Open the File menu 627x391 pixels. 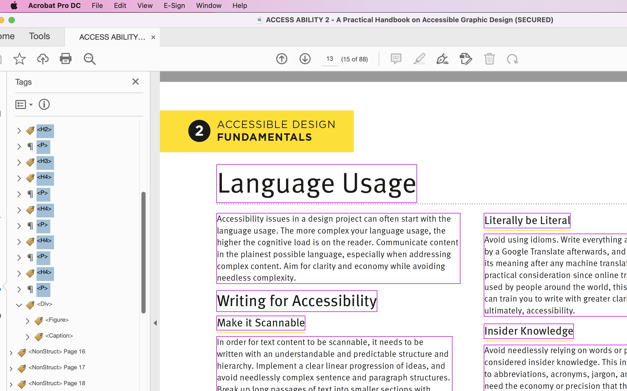click(x=97, y=6)
